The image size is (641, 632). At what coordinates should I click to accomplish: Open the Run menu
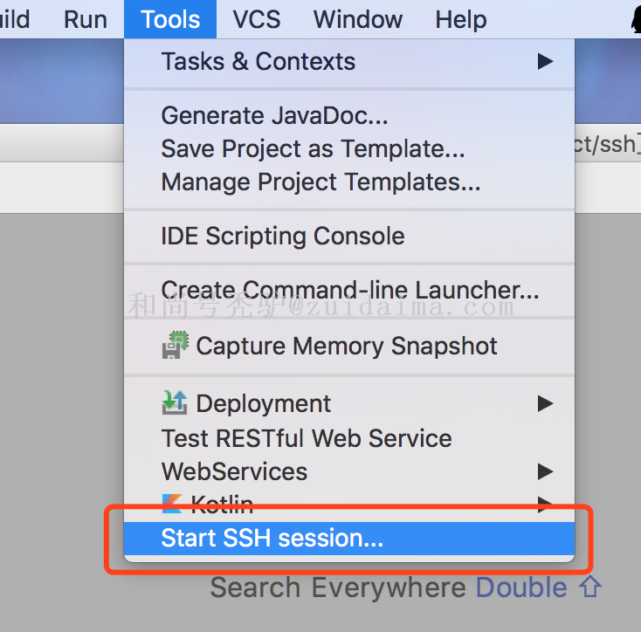point(86,19)
